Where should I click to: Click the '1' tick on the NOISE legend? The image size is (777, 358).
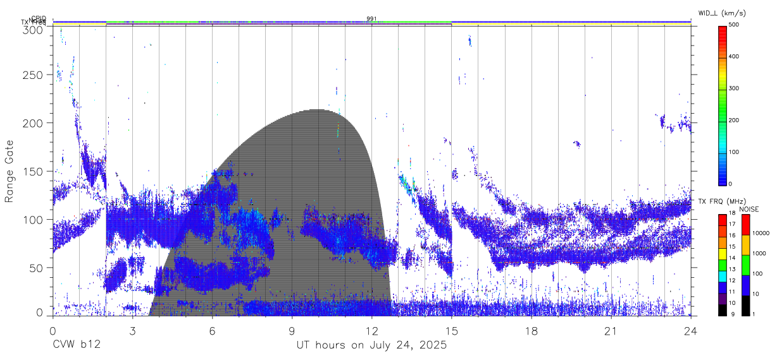coord(754,314)
